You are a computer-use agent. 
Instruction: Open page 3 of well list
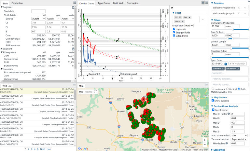pos(32,149)
